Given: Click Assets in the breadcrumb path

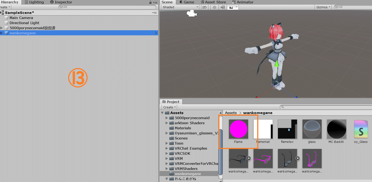Looking at the screenshot, I should [231, 113].
